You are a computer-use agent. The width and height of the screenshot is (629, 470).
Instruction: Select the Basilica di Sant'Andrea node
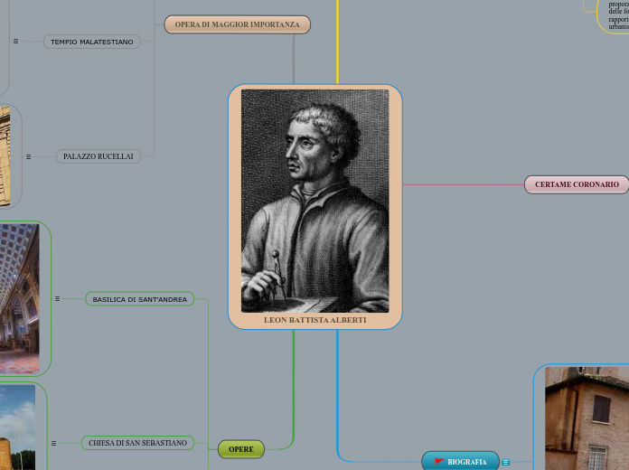click(x=139, y=299)
